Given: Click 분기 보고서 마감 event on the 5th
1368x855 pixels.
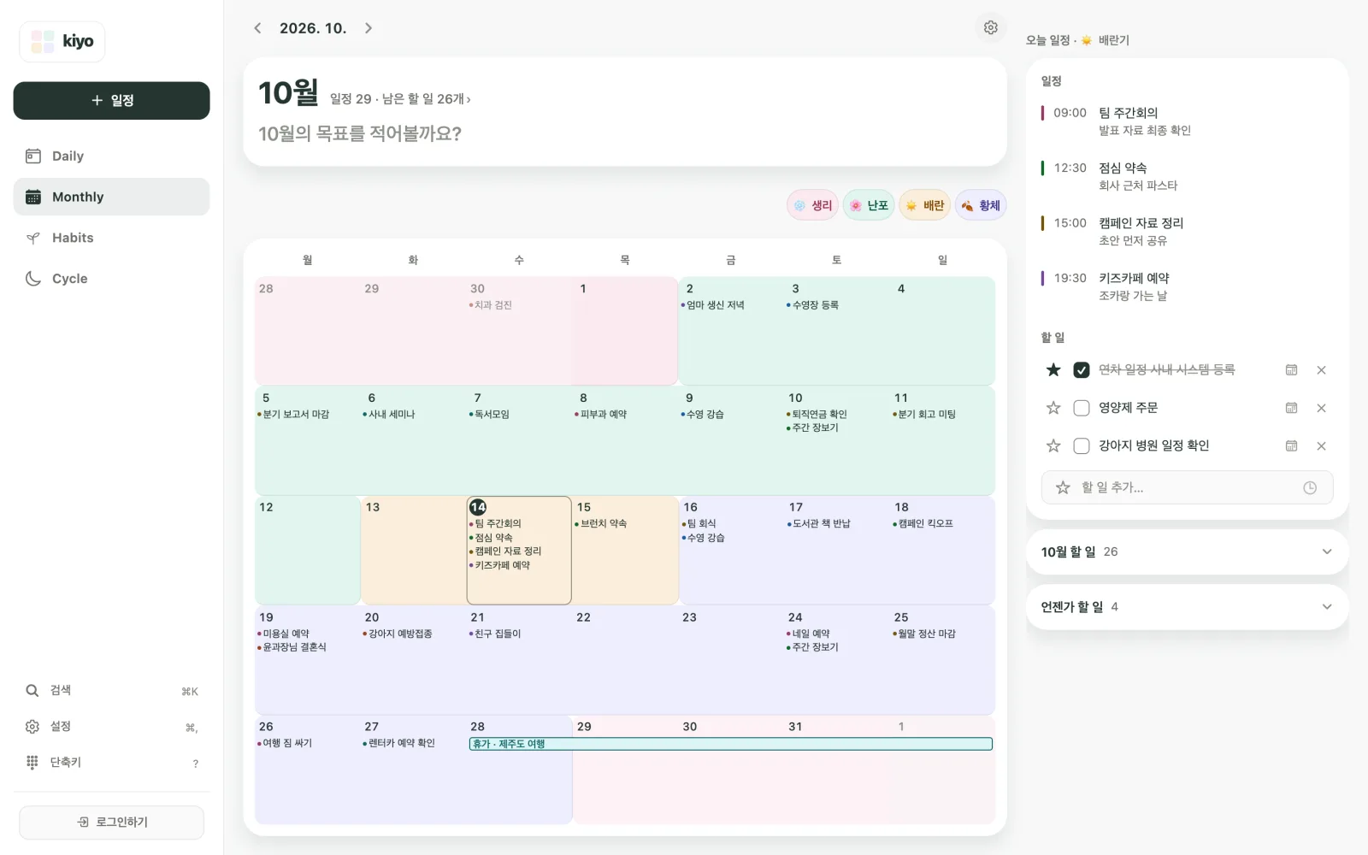Looking at the screenshot, I should (293, 415).
